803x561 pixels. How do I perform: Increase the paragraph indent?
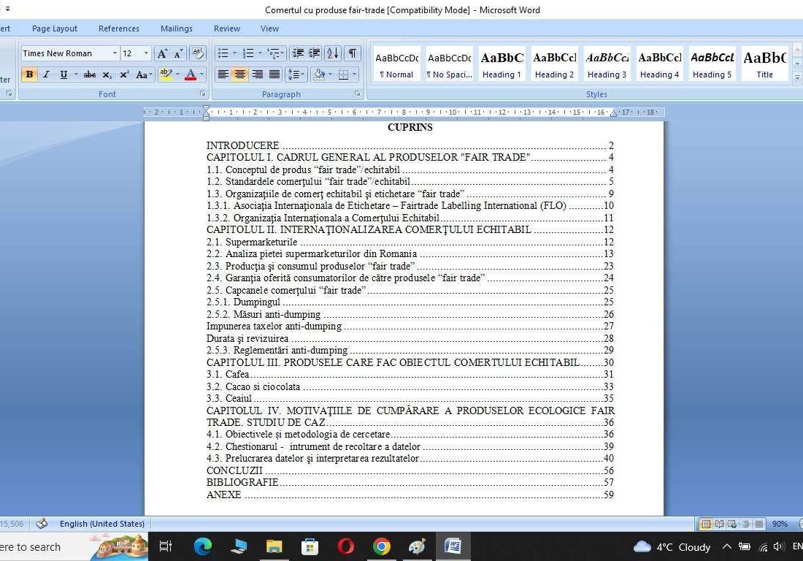[315, 53]
